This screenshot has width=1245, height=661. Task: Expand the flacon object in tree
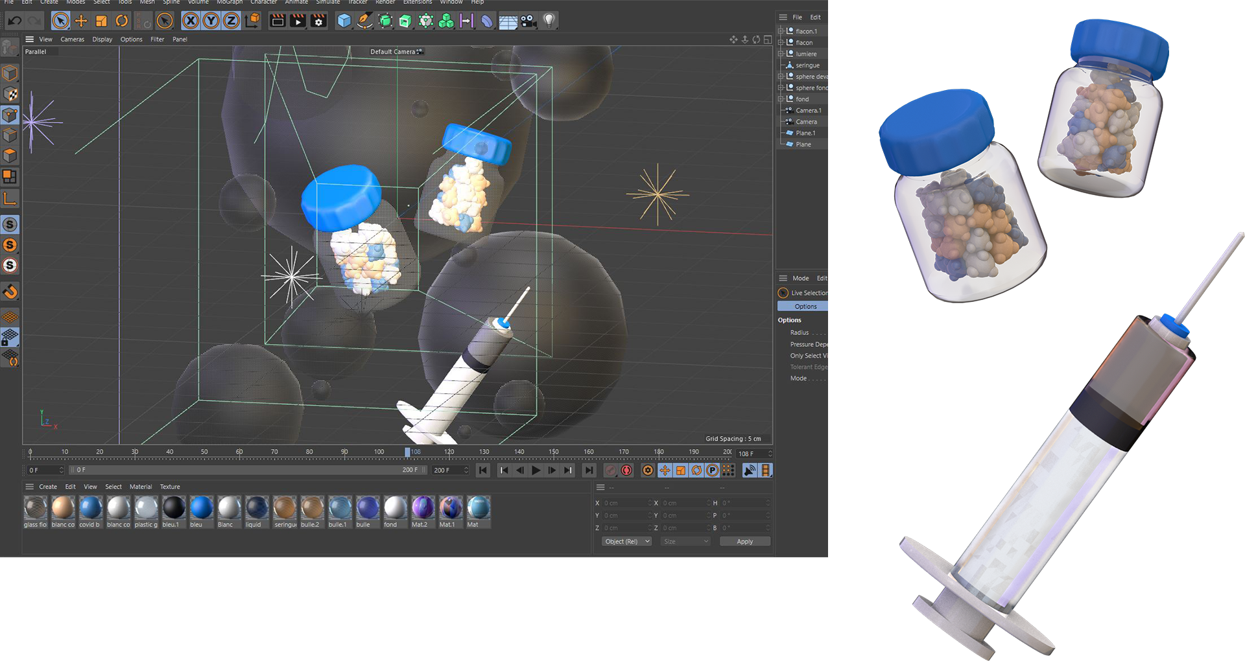781,42
